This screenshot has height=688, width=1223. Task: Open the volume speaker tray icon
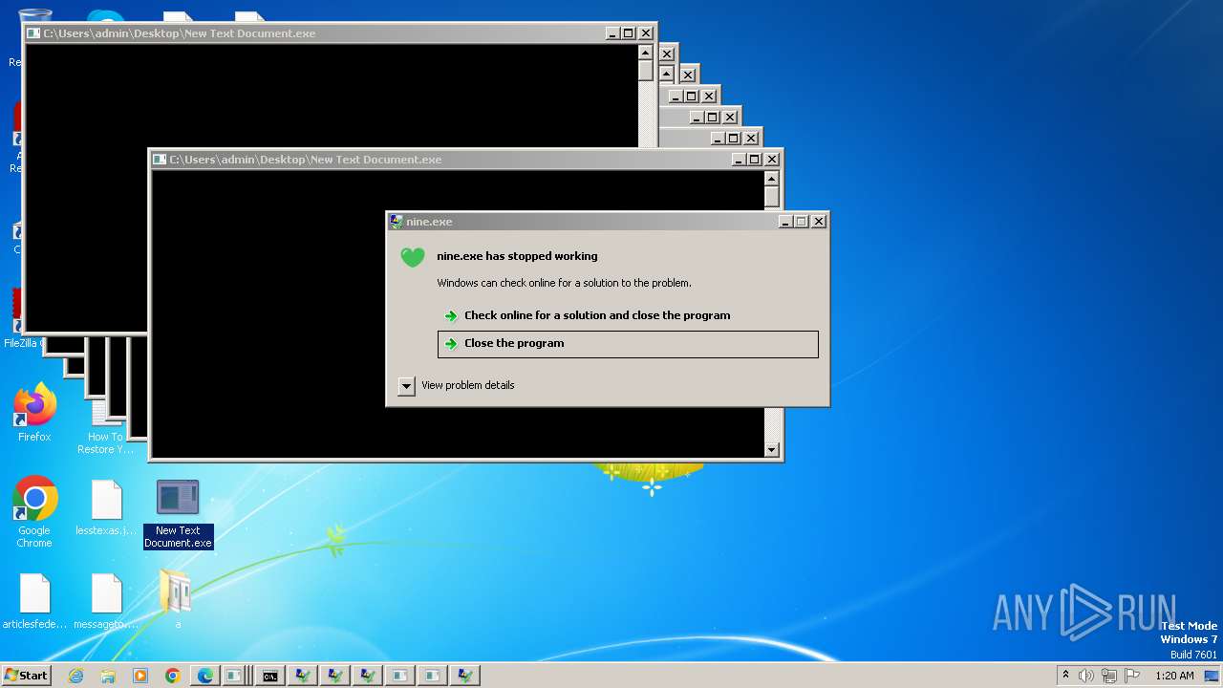pyautogui.click(x=1086, y=676)
